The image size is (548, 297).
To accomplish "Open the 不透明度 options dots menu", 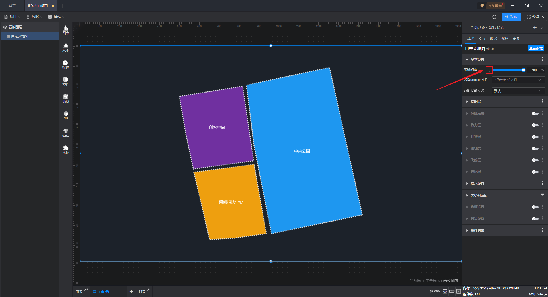I will click(x=489, y=70).
